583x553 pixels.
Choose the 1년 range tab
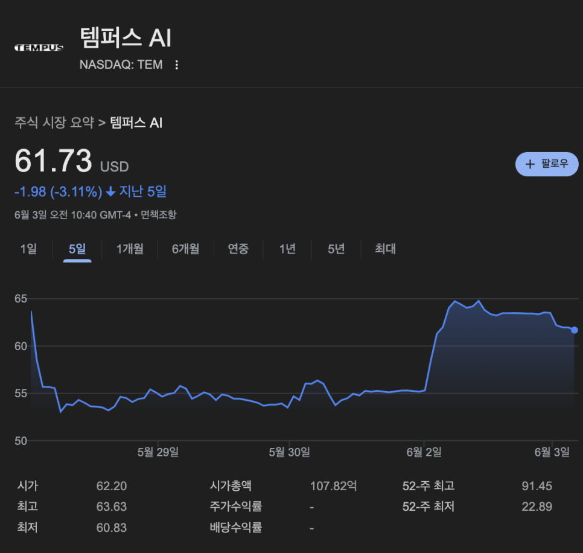pos(287,249)
